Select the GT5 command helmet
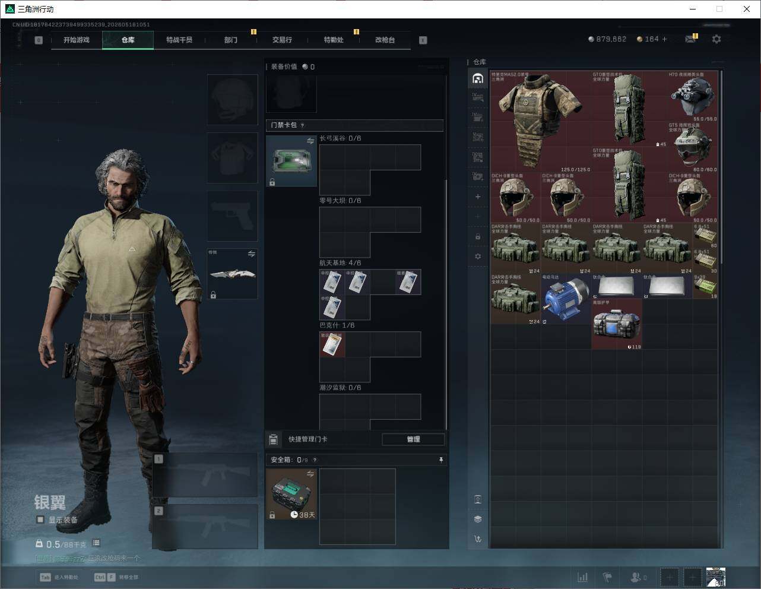The image size is (761, 589). 693,147
